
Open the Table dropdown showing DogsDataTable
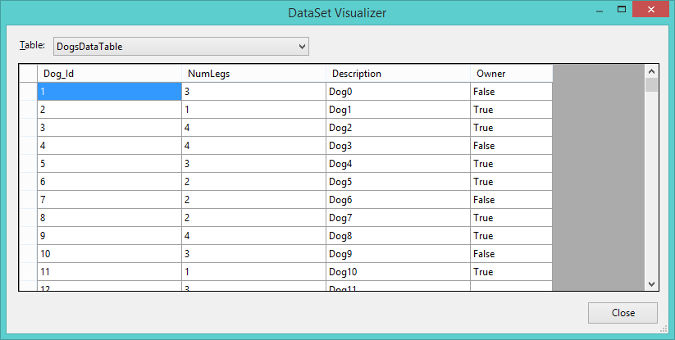coord(180,47)
